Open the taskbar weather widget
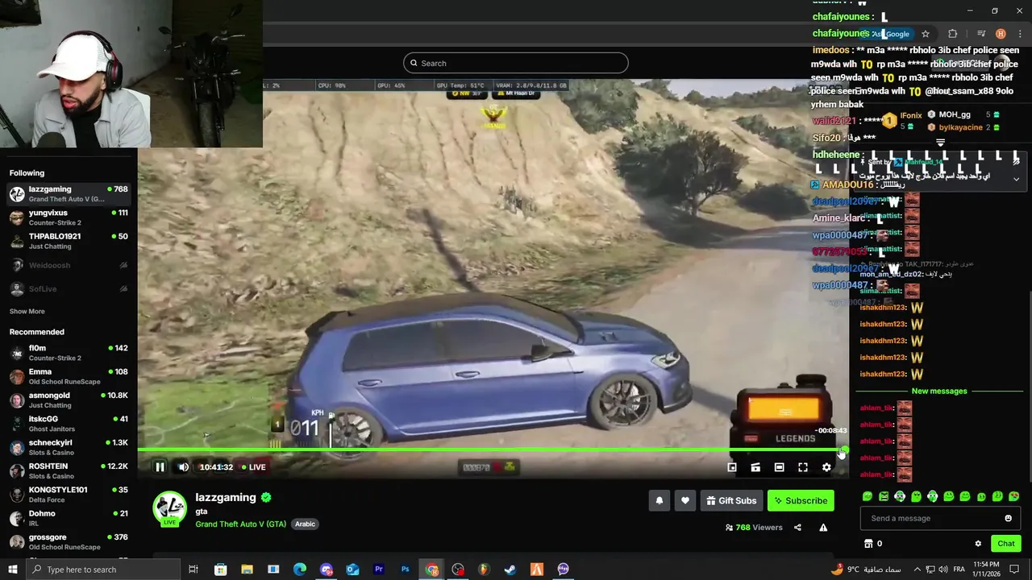This screenshot has width=1032, height=580. pyautogui.click(x=865, y=570)
